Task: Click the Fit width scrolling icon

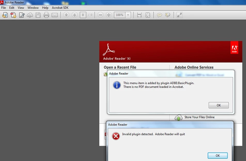Action: coord(139,15)
